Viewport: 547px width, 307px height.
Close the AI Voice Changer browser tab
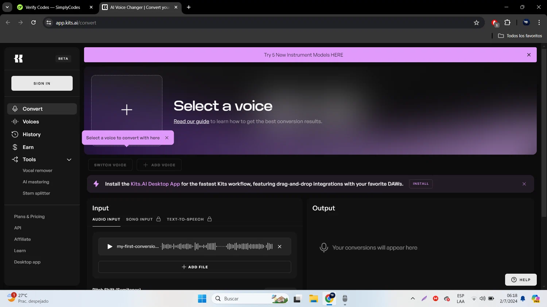[176, 7]
